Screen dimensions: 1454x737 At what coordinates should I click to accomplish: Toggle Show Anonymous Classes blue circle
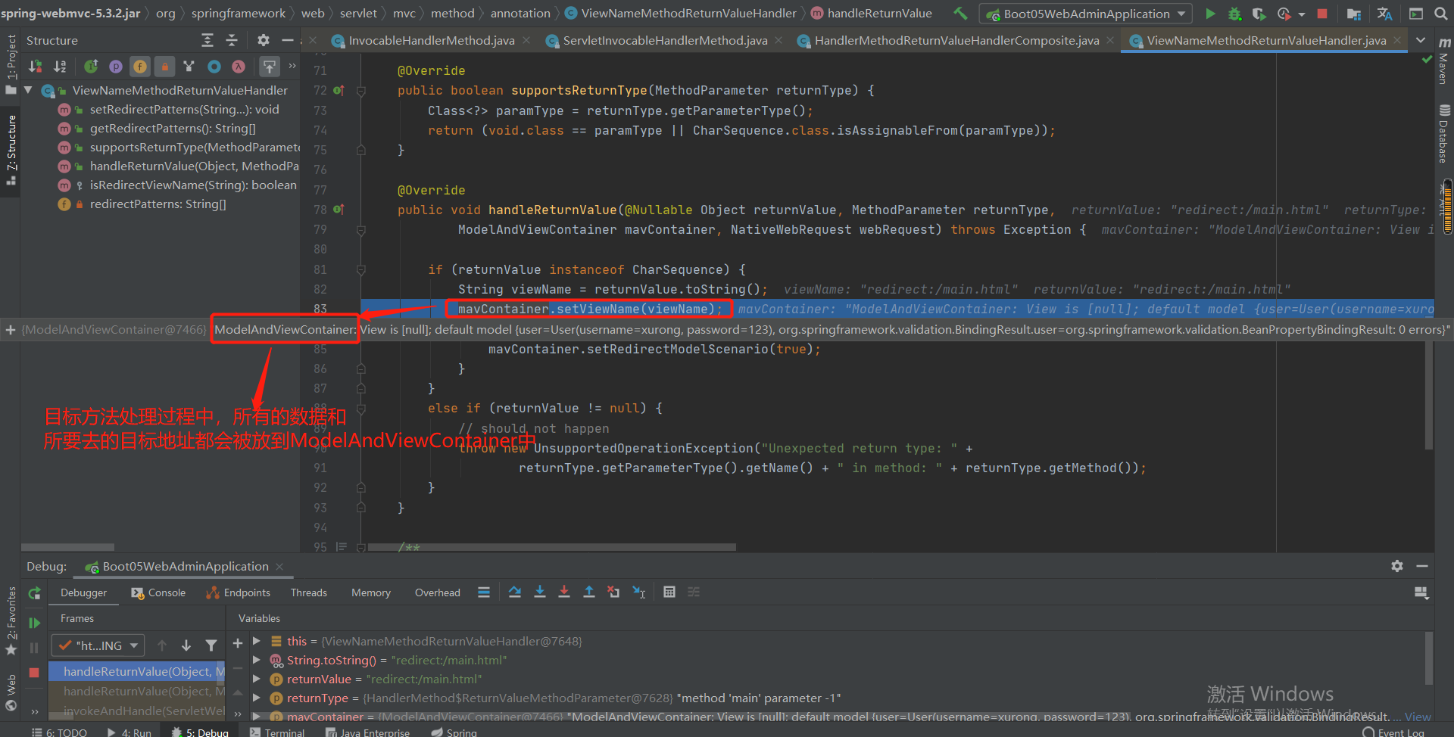click(214, 67)
